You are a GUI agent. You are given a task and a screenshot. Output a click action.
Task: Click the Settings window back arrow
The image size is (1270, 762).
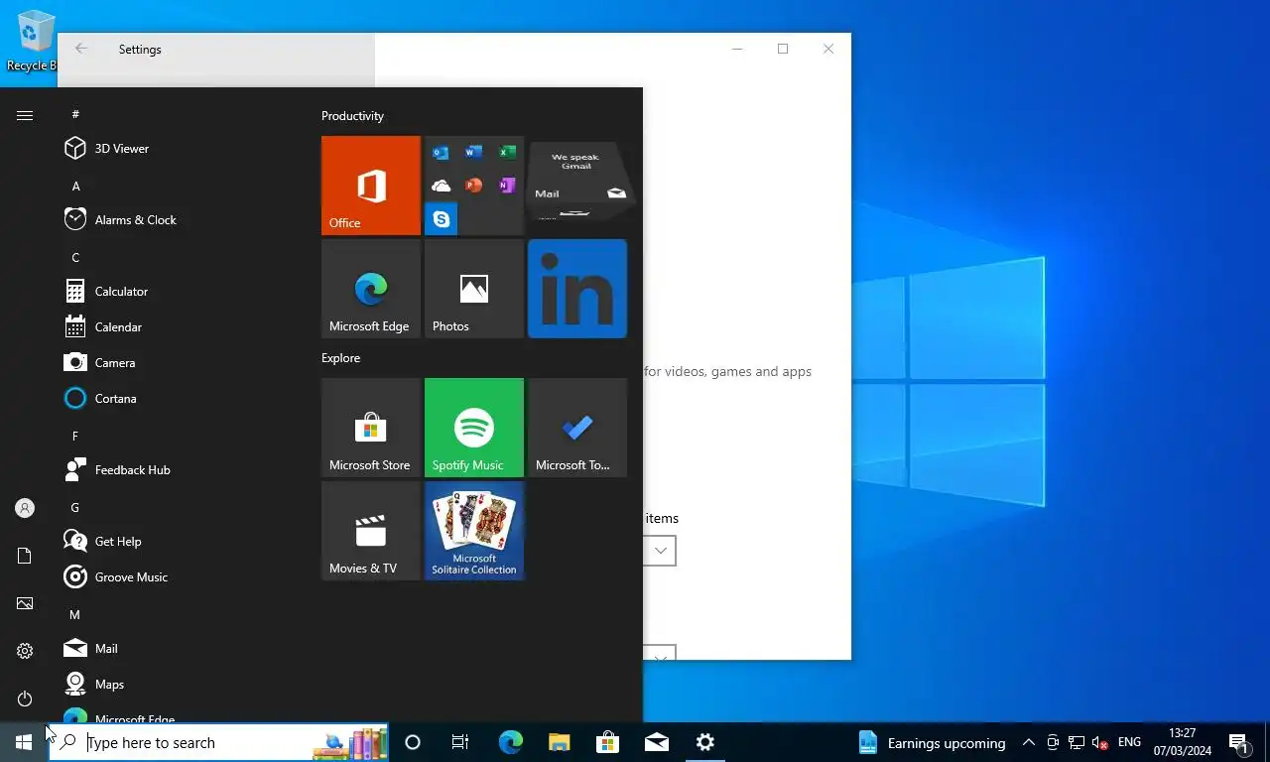(81, 49)
